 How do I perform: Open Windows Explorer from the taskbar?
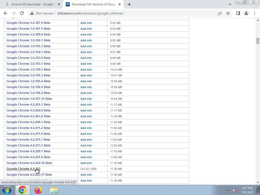click(x=54, y=190)
